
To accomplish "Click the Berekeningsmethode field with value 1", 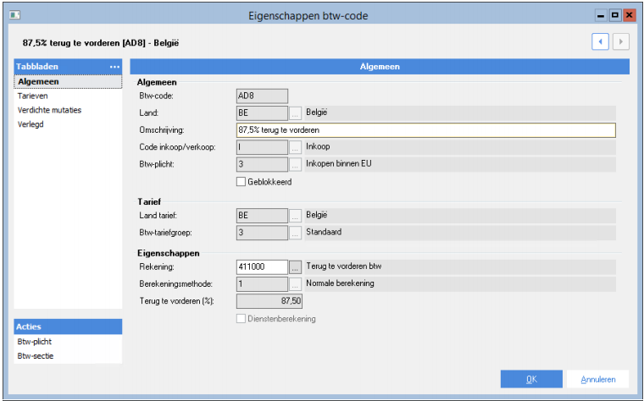I will tap(262, 284).
